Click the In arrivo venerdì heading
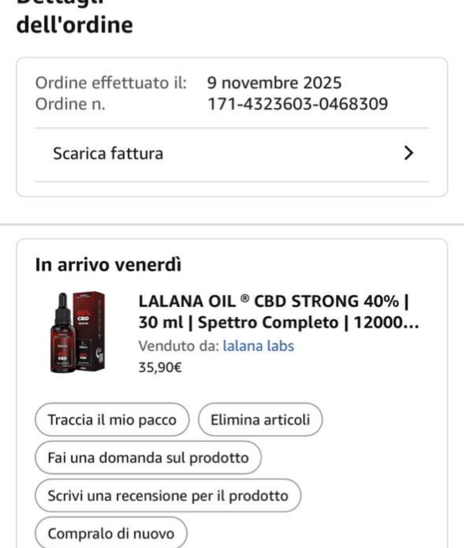This screenshot has height=548, width=464. click(108, 264)
